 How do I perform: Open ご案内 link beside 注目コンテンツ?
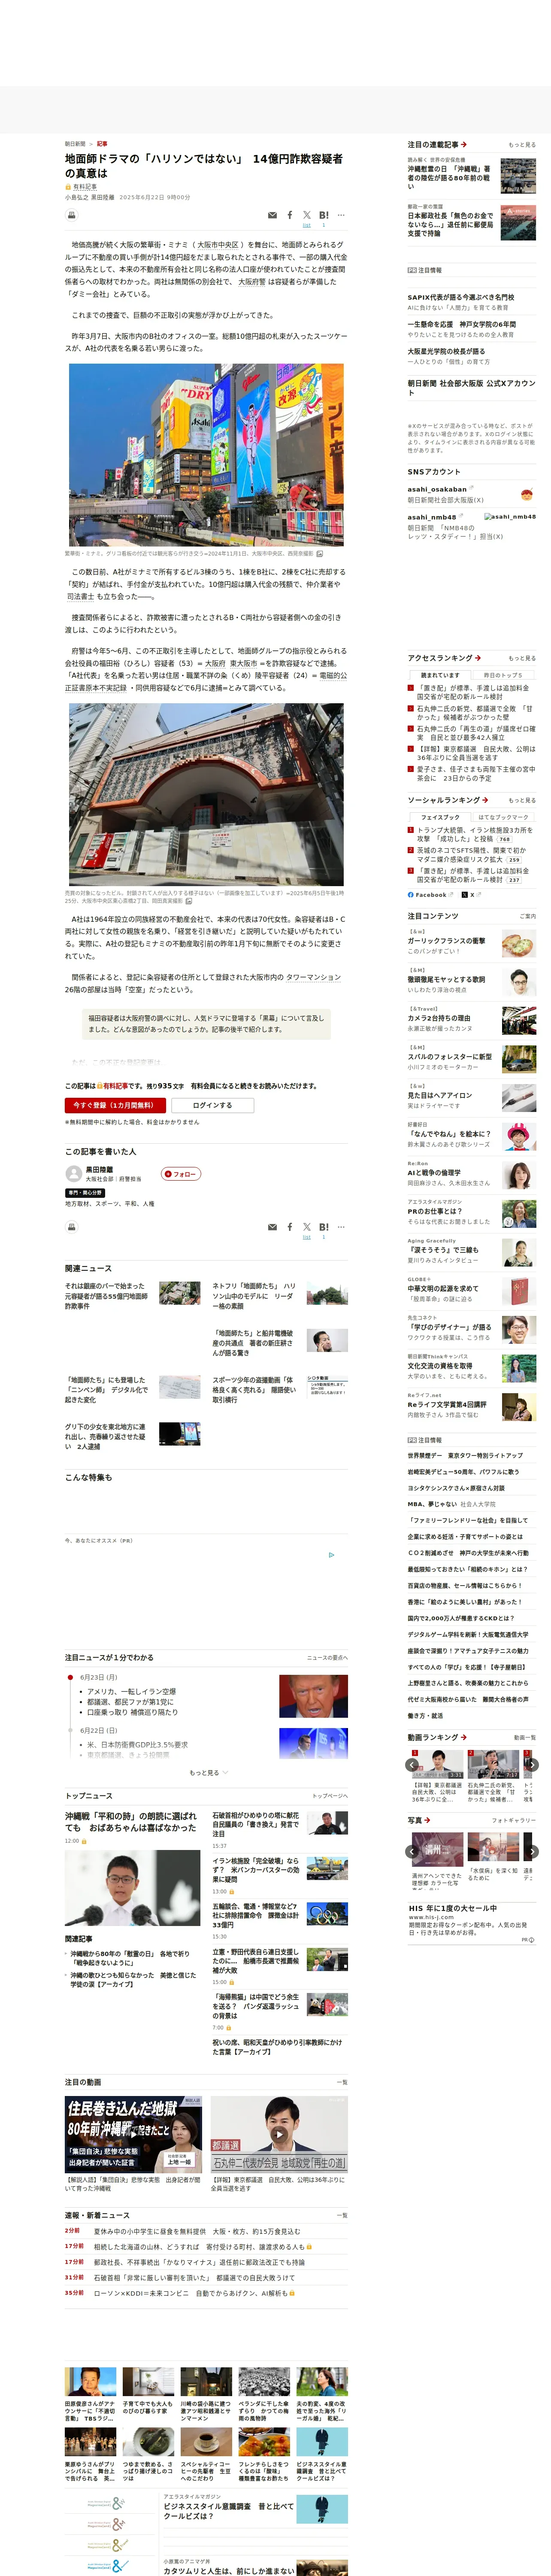[528, 916]
